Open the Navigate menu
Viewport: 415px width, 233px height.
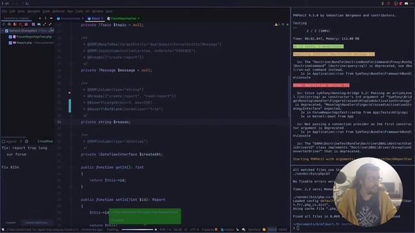(34, 12)
